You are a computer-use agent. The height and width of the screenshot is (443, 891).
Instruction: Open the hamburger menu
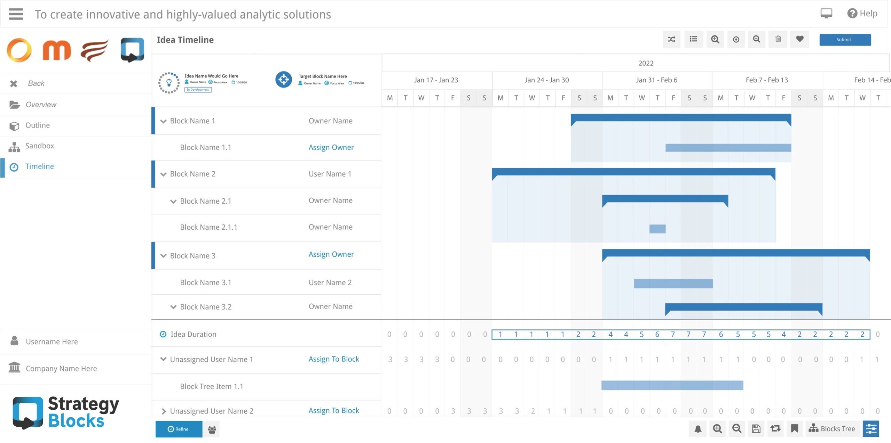pyautogui.click(x=16, y=14)
